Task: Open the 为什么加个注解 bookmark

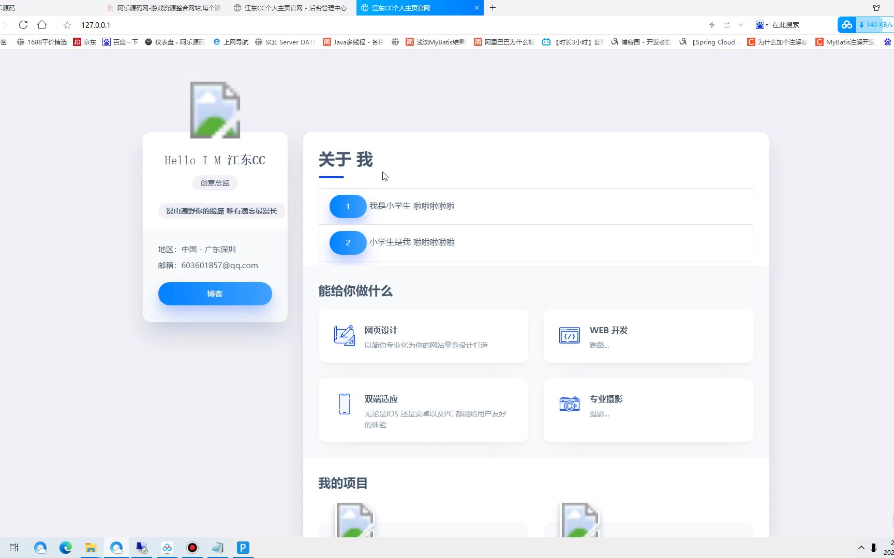Action: coord(778,42)
